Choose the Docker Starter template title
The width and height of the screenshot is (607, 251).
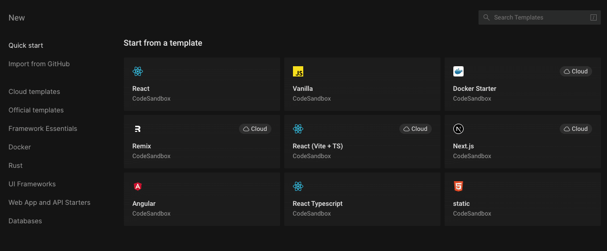[x=474, y=89]
